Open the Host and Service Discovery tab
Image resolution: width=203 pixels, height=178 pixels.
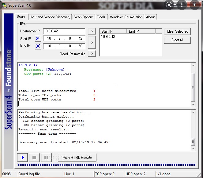point(50,17)
